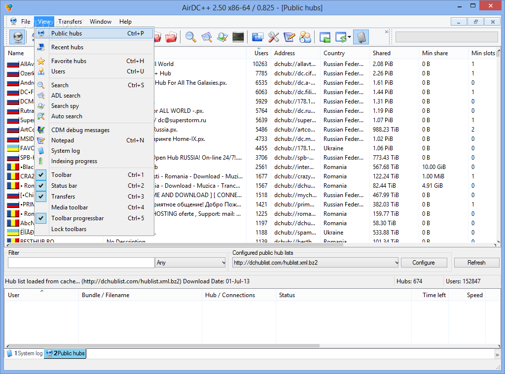Screen dimensions: 505x374
Task: Click the refresh file list toolbar icon
Action: tap(340, 37)
